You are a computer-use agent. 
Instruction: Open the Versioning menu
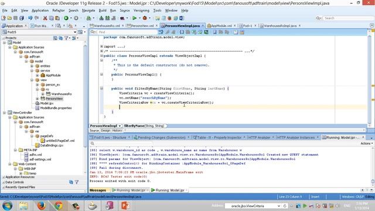141,11
